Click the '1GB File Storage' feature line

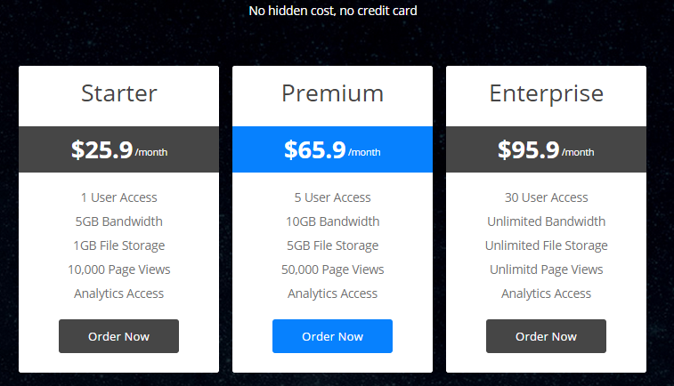(x=119, y=245)
